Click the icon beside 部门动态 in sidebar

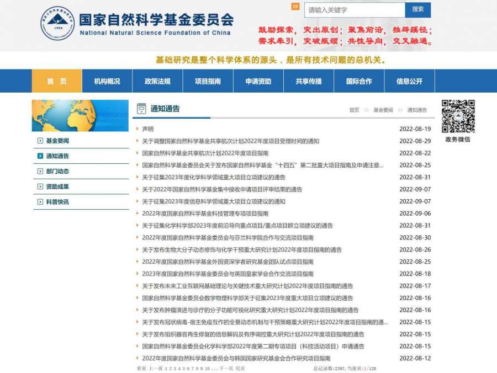pos(40,172)
